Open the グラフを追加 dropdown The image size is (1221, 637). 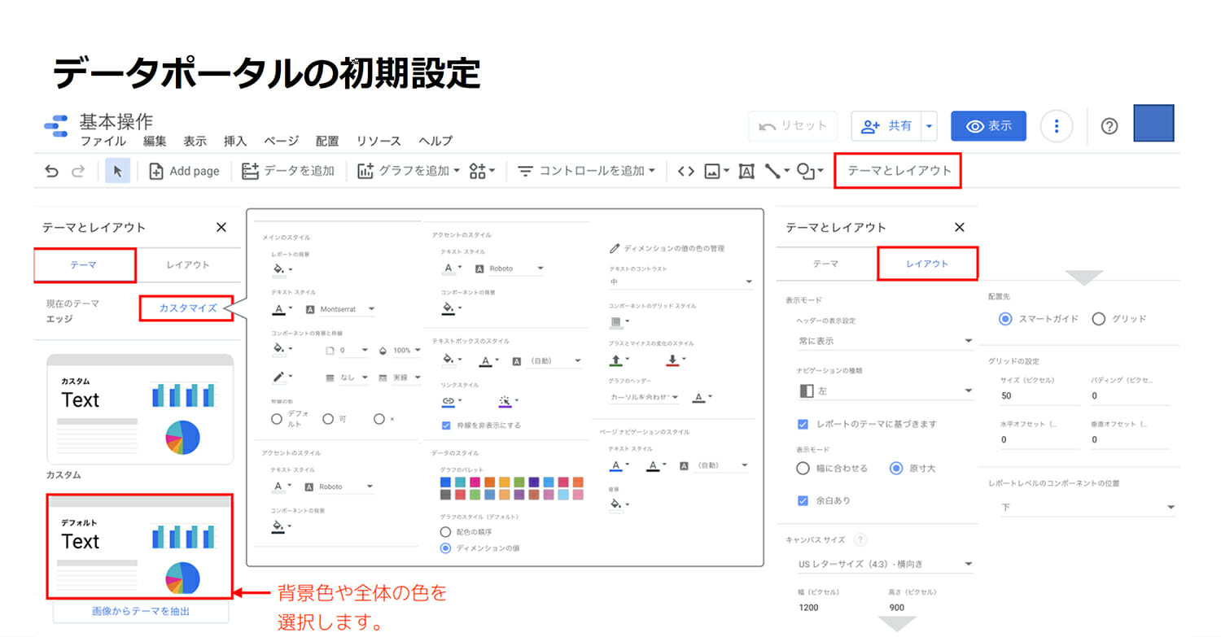[409, 171]
